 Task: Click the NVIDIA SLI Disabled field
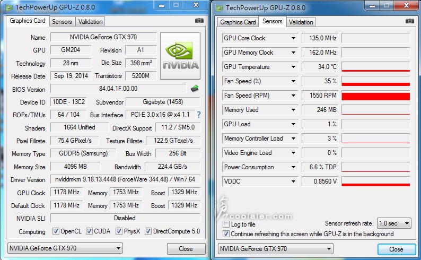125,218
